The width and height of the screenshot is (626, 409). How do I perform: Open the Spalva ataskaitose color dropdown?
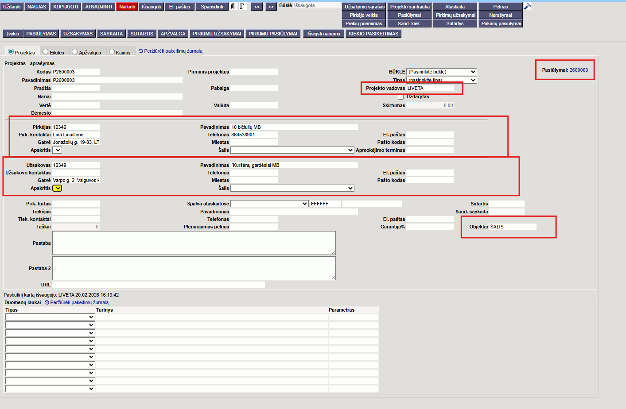pyautogui.click(x=269, y=204)
